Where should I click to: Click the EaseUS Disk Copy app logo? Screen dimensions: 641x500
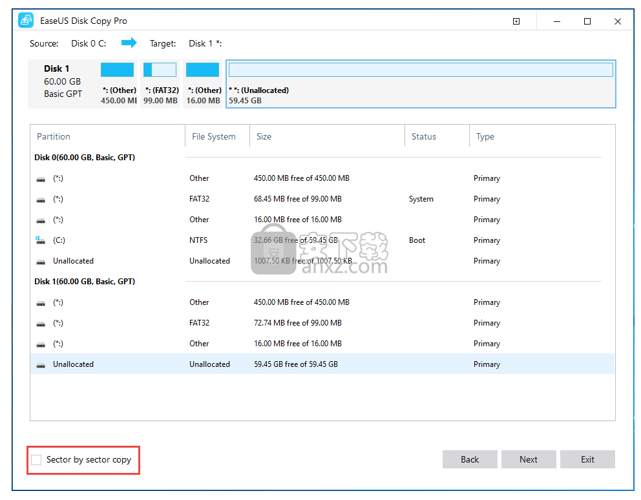click(x=26, y=21)
